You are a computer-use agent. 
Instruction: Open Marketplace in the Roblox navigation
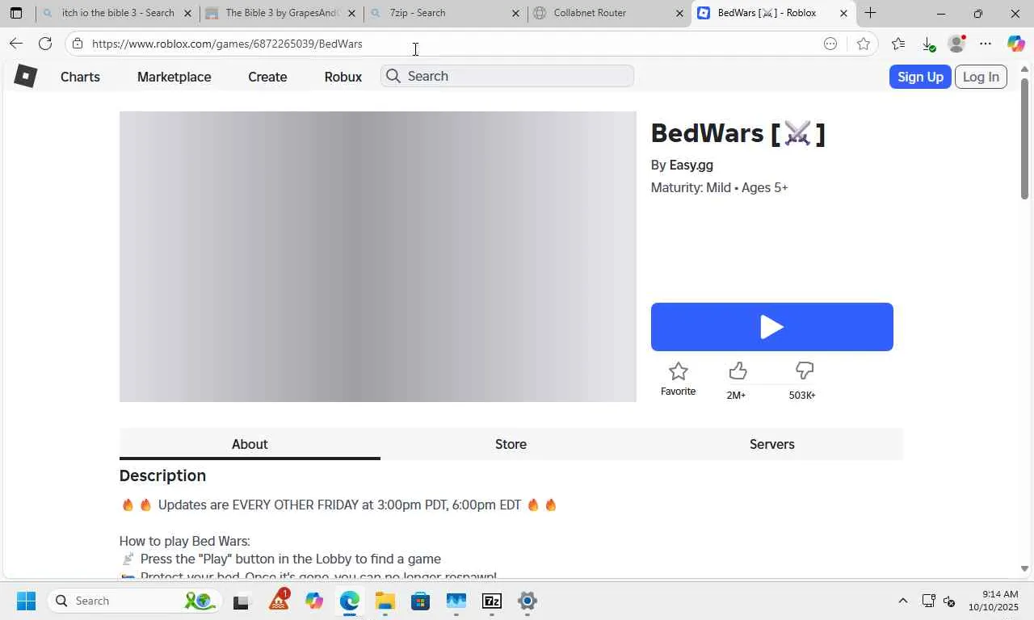click(x=174, y=77)
